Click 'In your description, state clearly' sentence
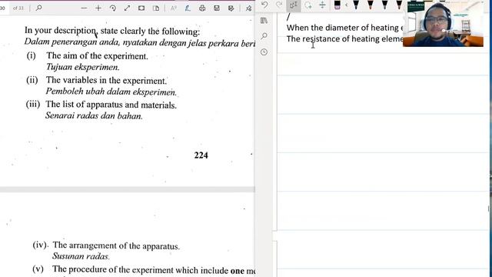 pyautogui.click(x=112, y=31)
